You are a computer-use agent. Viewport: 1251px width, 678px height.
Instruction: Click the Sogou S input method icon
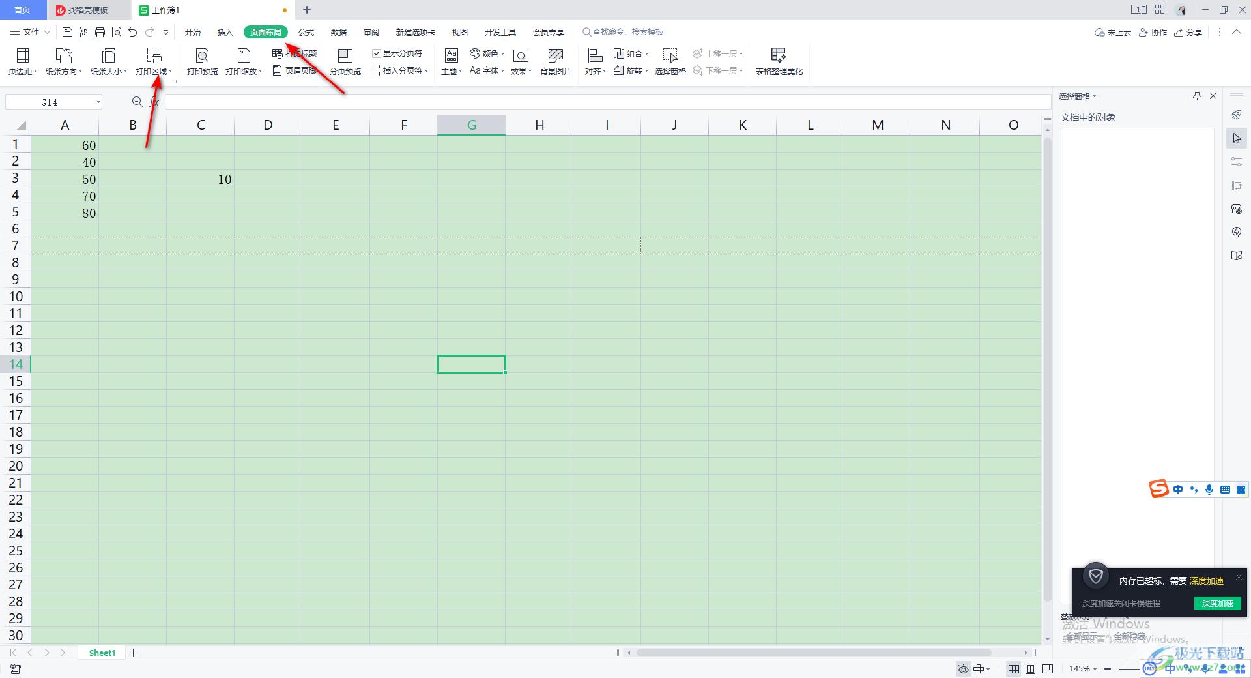1158,489
